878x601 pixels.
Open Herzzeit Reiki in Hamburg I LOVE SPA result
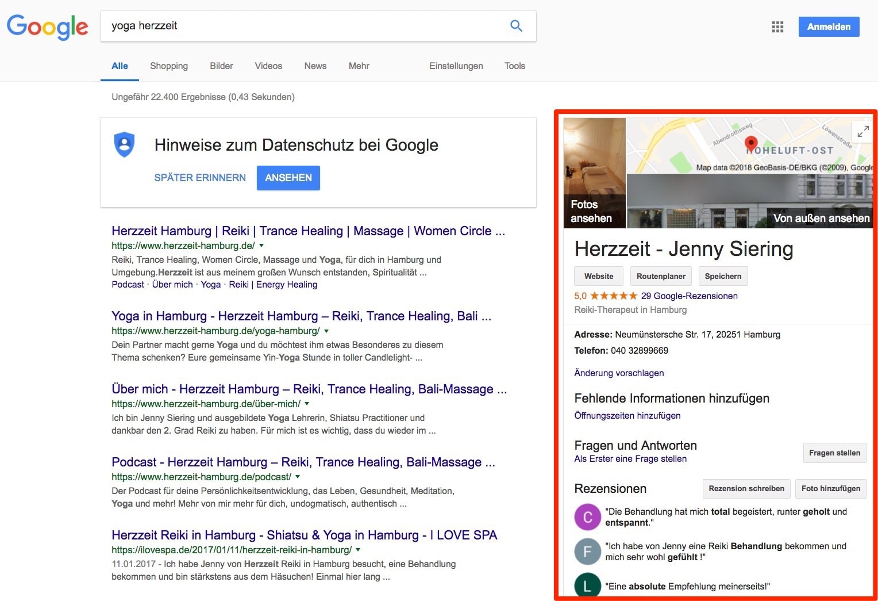click(304, 535)
